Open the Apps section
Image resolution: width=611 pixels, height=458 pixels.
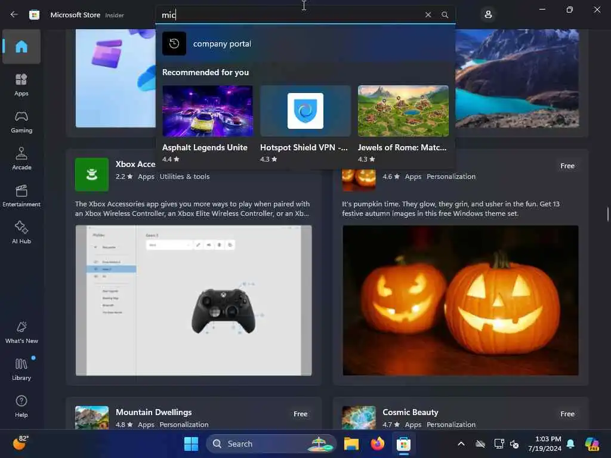click(x=21, y=85)
